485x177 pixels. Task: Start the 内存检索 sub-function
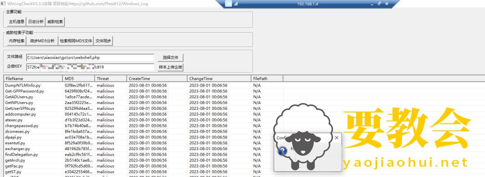coord(17,41)
